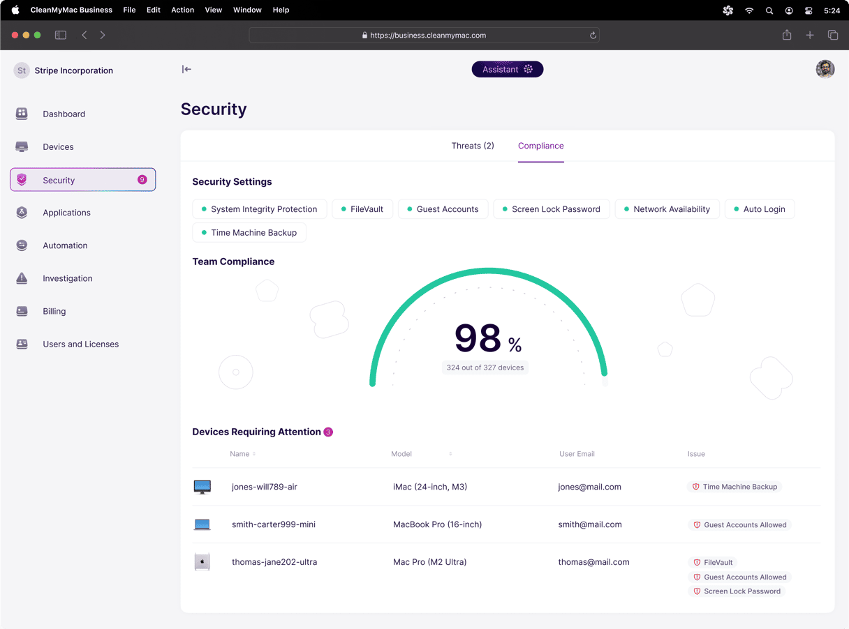Go forward with the browser forward arrow
The height and width of the screenshot is (629, 849).
tap(103, 35)
